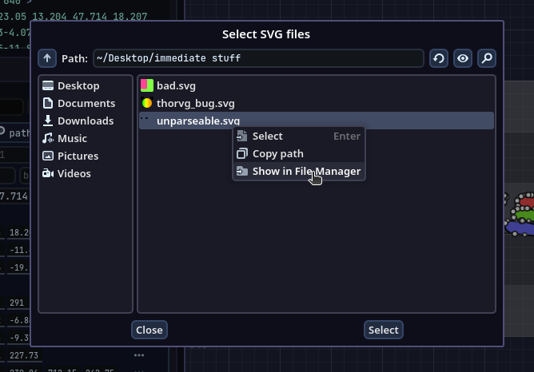
Task: Select the thorvg_bug.svg file
Action: [195, 103]
